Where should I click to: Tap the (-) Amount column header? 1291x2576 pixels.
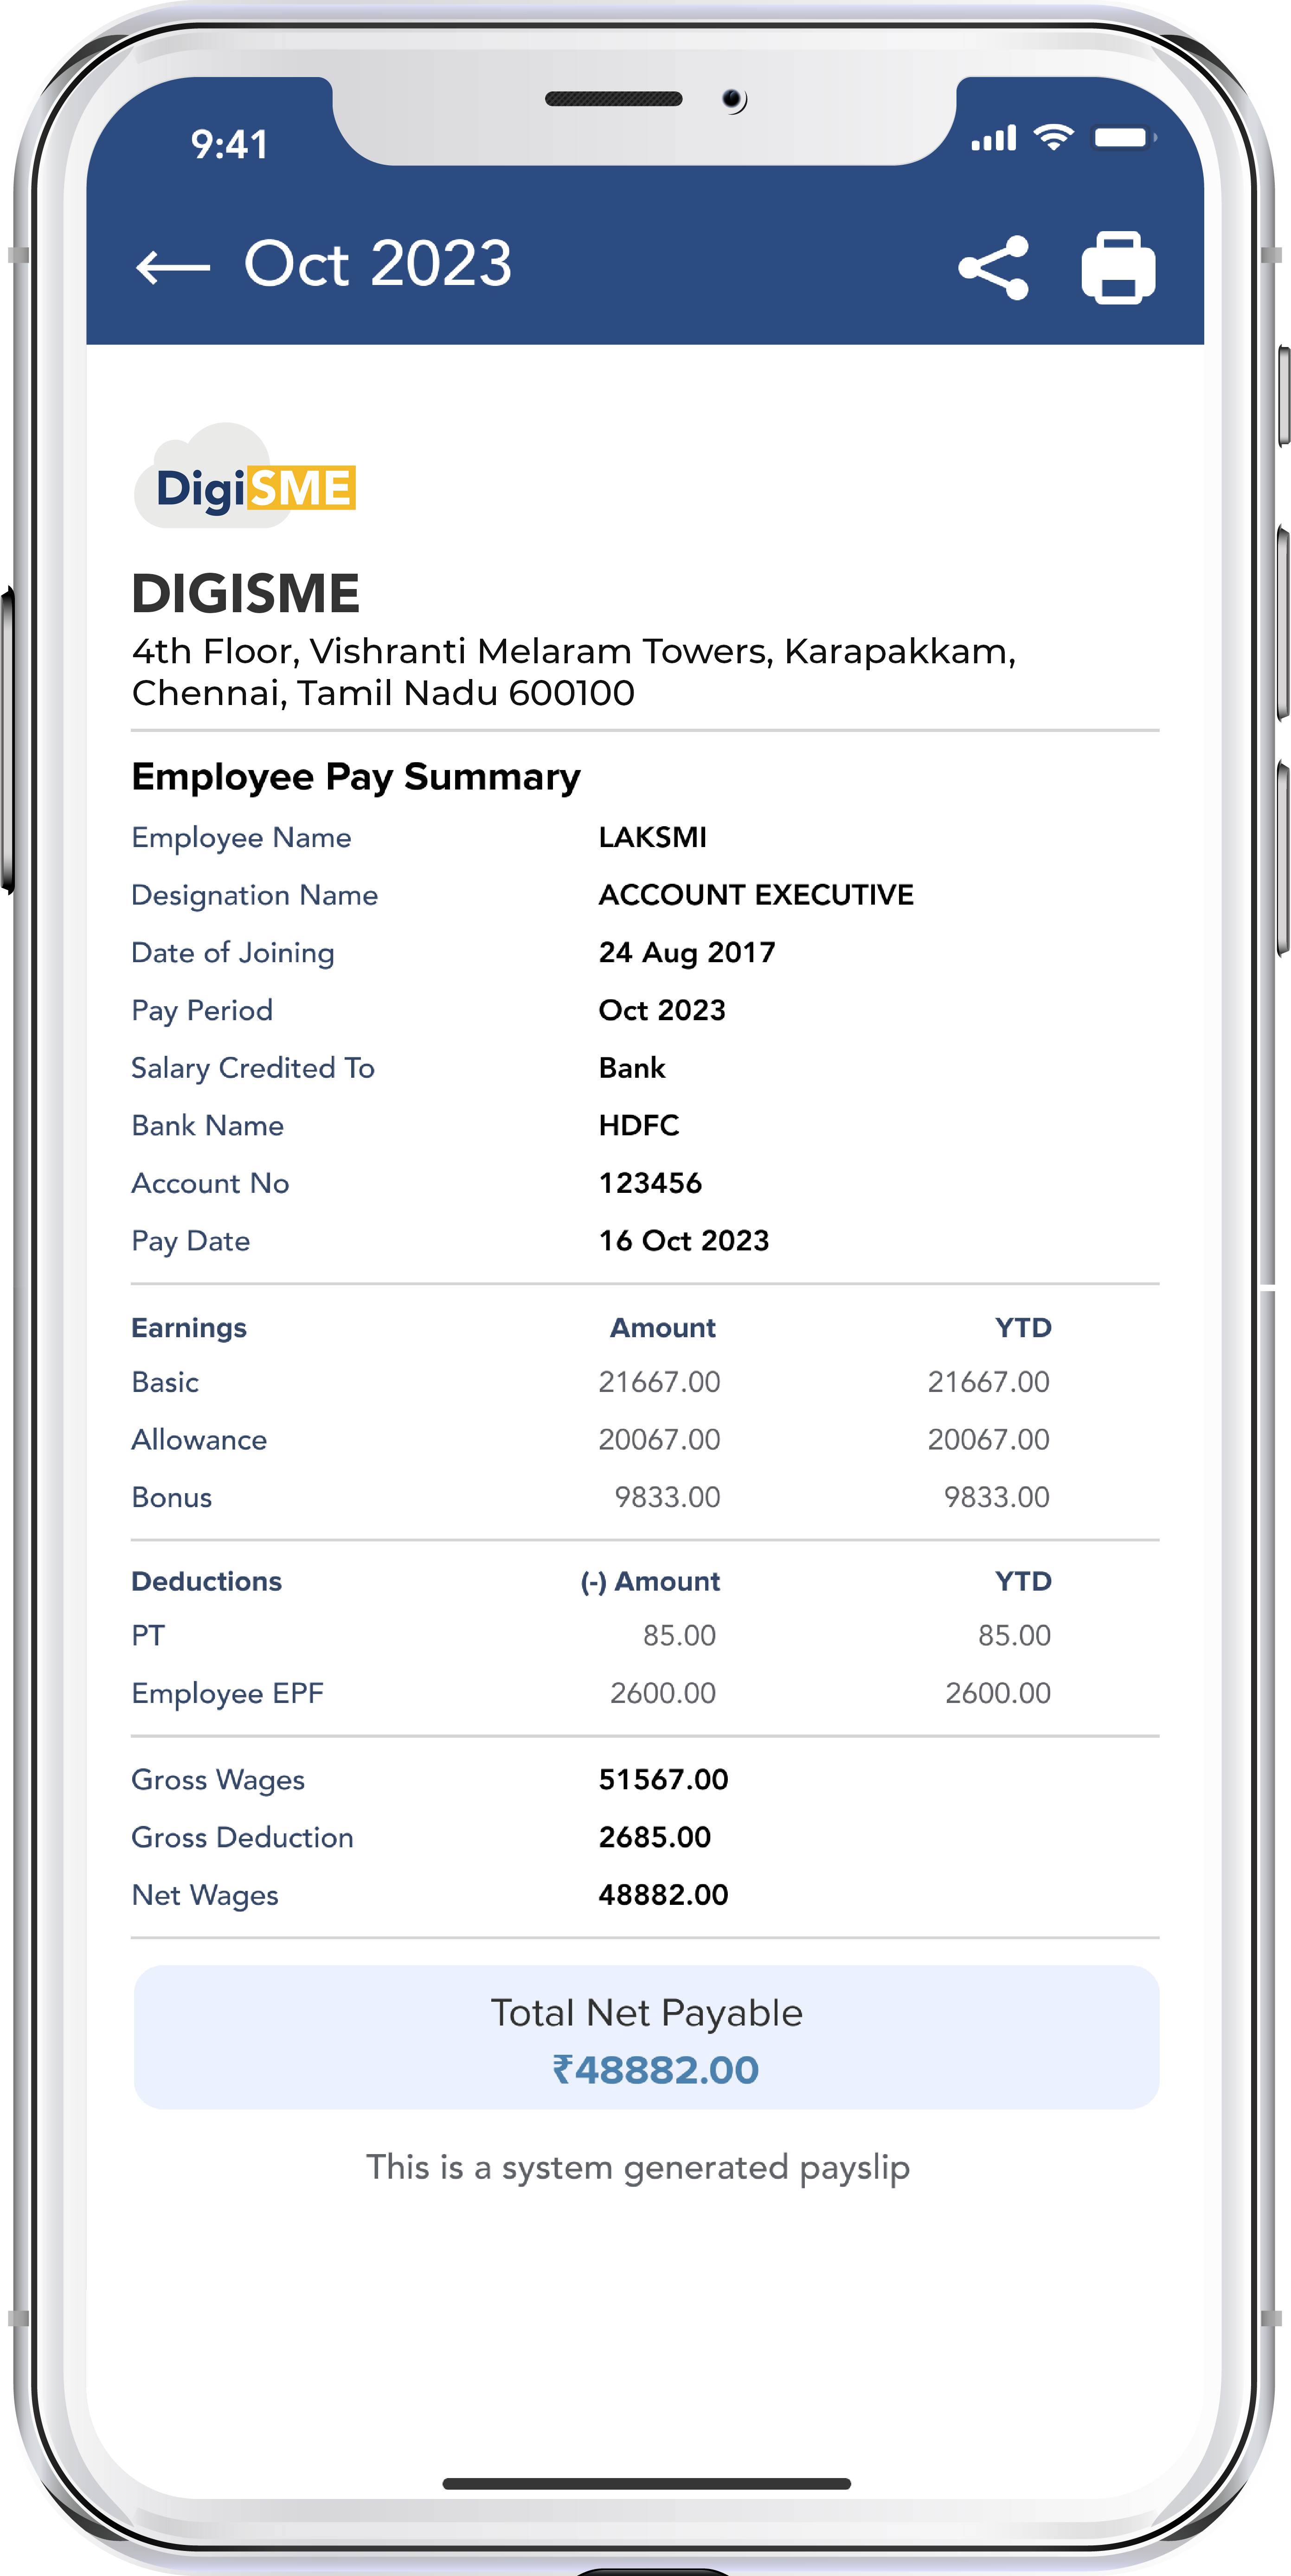(x=650, y=1581)
